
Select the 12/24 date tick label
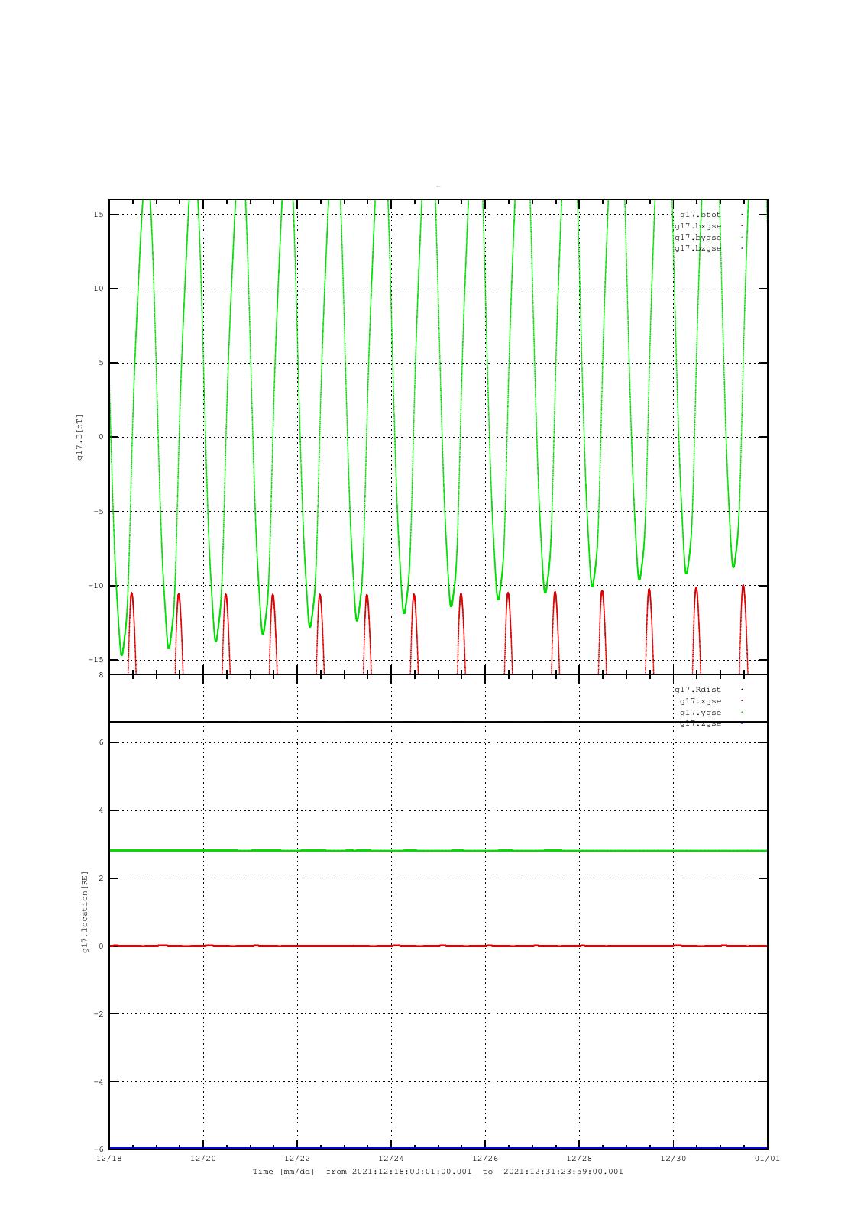[x=391, y=1159]
